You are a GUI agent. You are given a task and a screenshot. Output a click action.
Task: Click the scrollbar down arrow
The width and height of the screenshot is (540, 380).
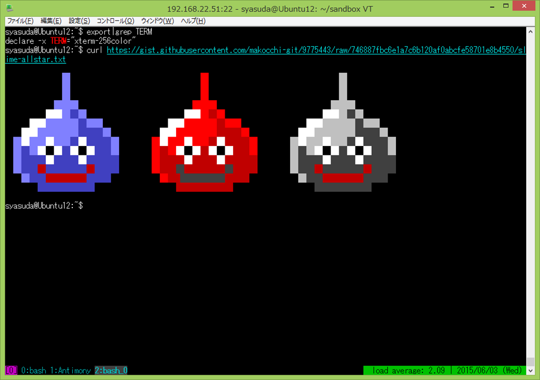coord(531,371)
